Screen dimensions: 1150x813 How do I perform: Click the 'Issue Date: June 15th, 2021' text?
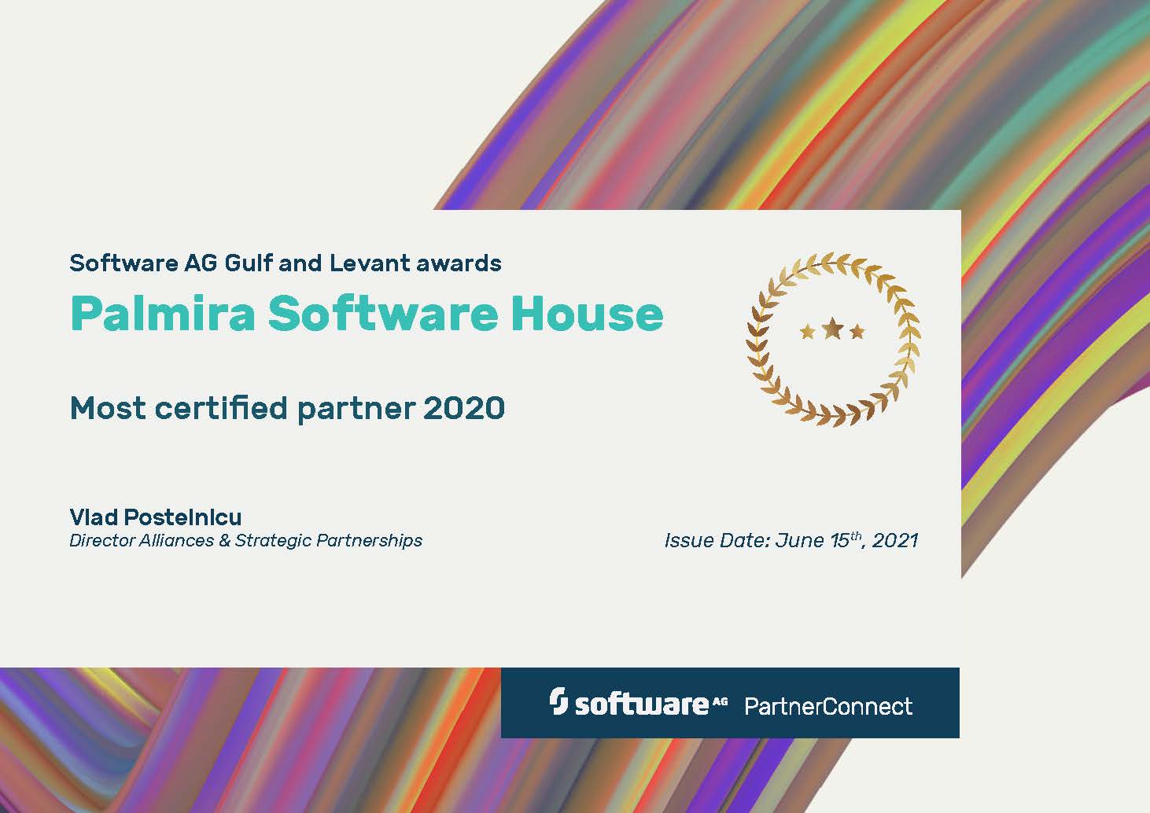(x=791, y=540)
